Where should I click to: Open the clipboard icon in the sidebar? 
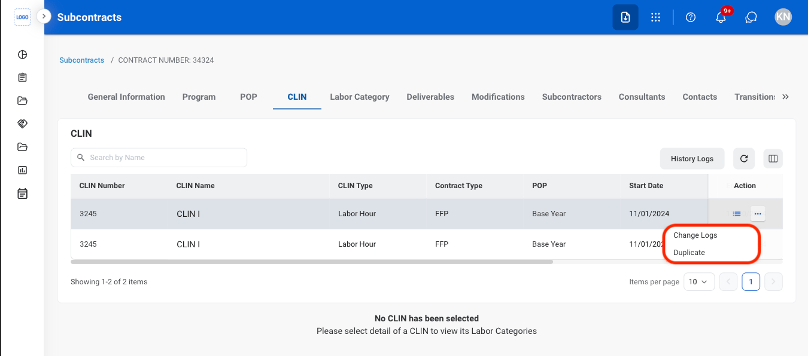pyautogui.click(x=23, y=78)
